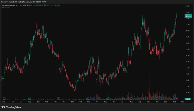Screen dimensions: 194x111
Task: Click the green E marker right of the blue D marker
Action: click(108, 98)
